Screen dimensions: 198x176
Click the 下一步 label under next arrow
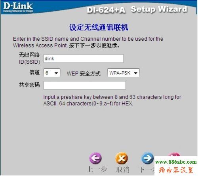tap(147, 169)
